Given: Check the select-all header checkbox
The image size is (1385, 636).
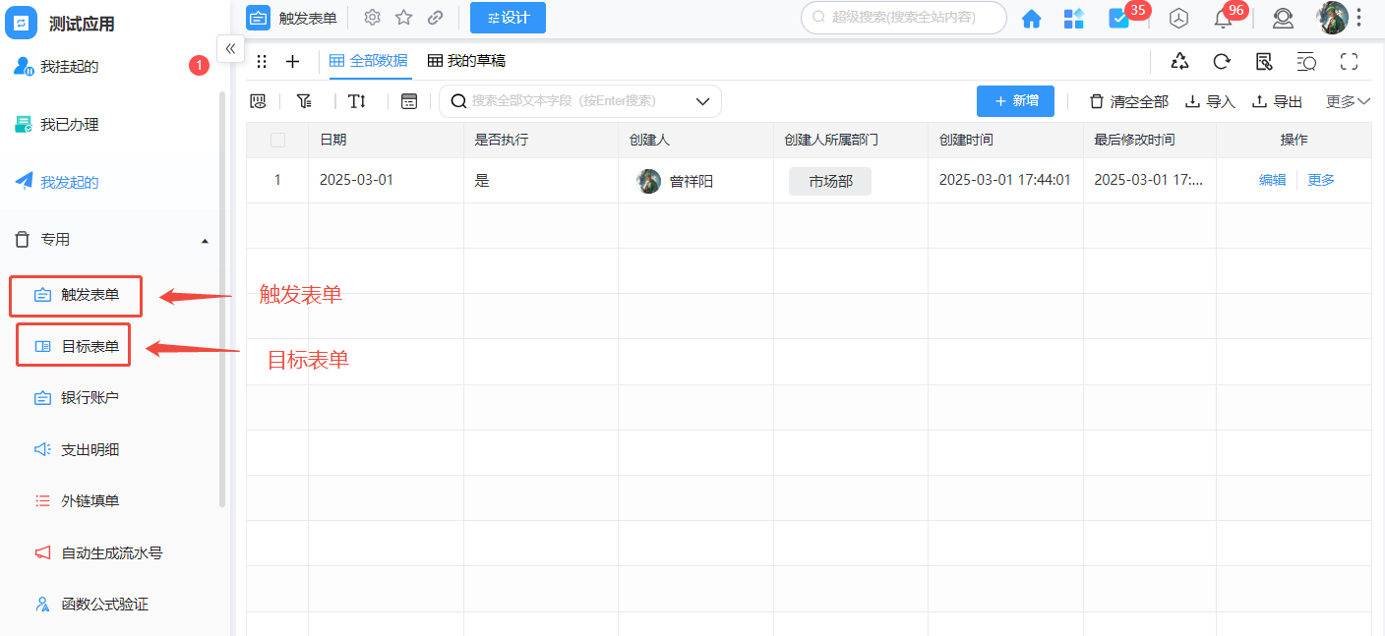Looking at the screenshot, I should 277,141.
